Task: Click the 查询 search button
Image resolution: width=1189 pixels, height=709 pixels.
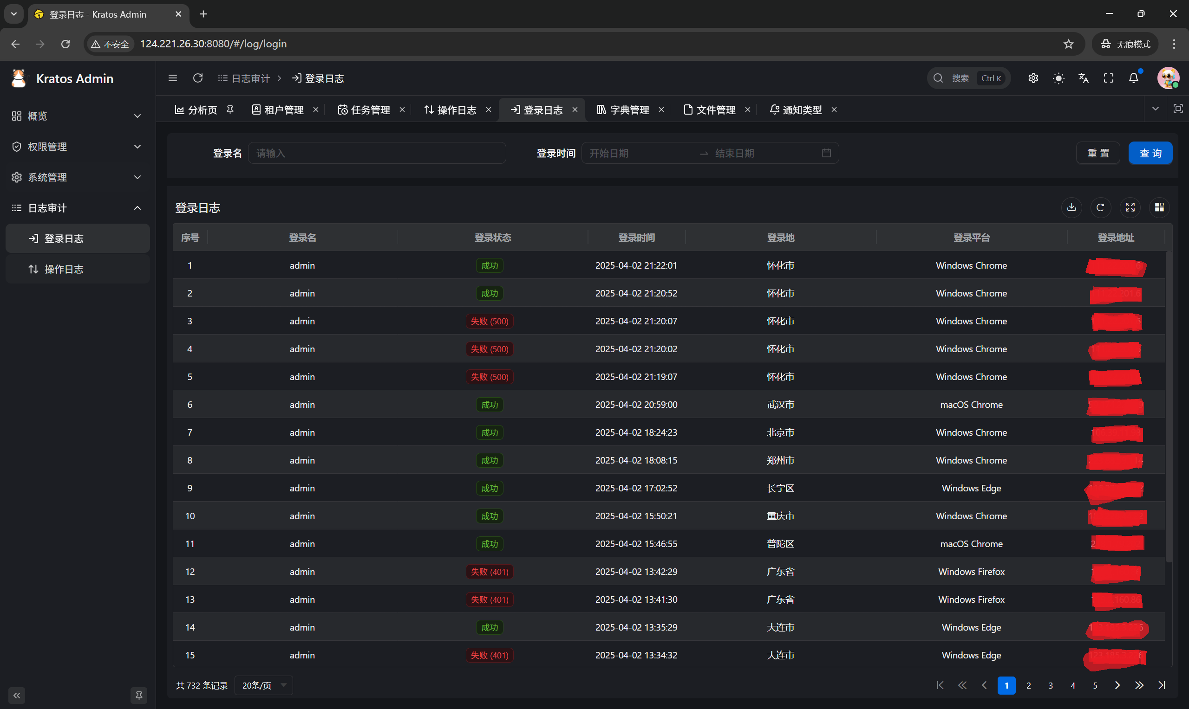Action: click(x=1150, y=154)
